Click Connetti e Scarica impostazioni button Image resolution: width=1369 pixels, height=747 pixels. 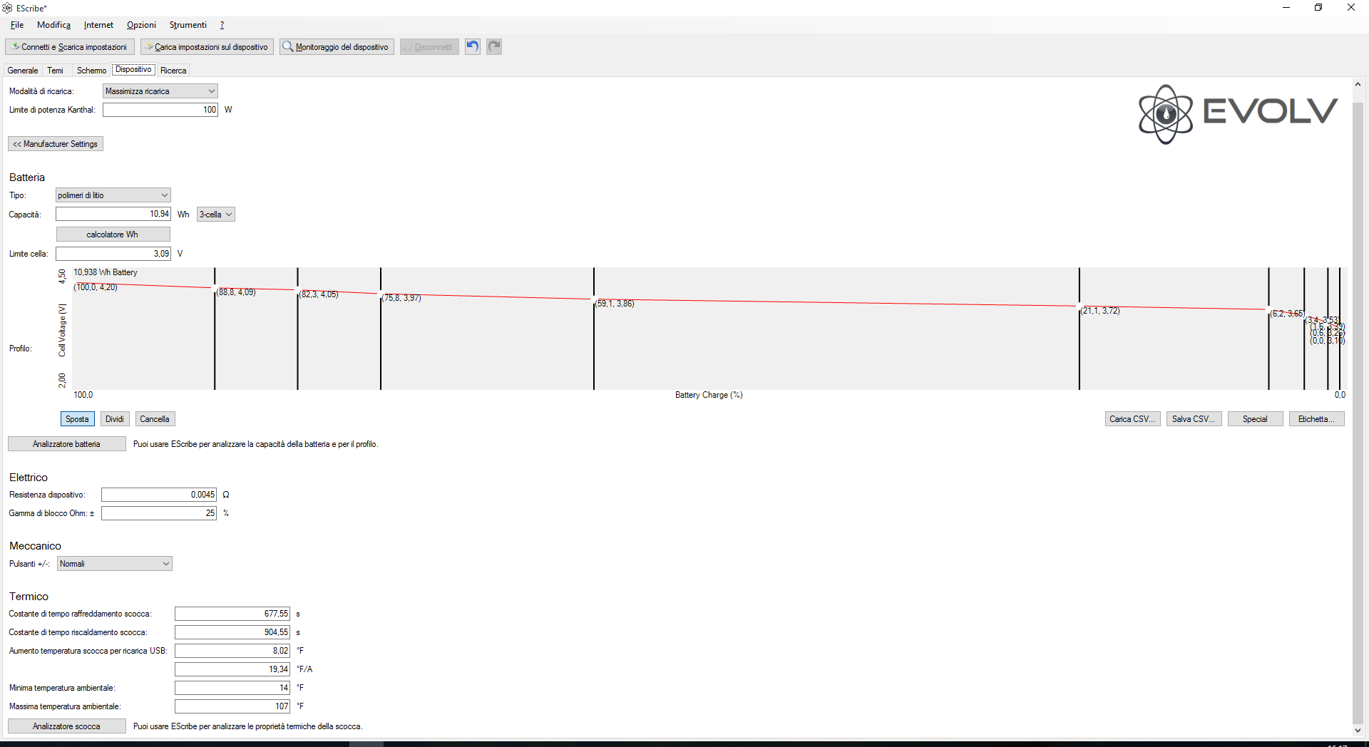70,47
